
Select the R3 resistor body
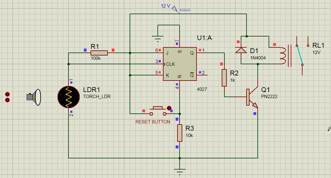(x=180, y=133)
